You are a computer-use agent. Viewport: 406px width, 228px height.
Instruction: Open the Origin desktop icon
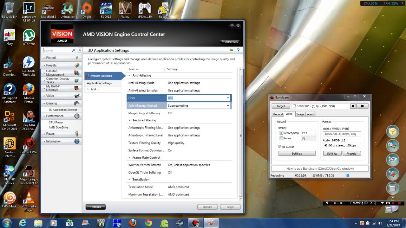click(87, 10)
